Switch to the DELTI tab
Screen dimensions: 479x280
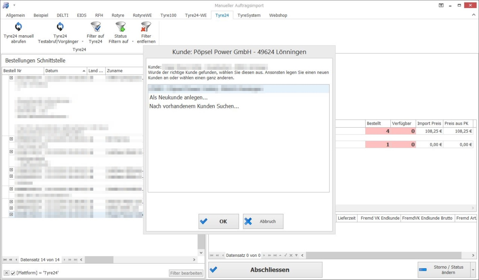[x=63, y=15]
